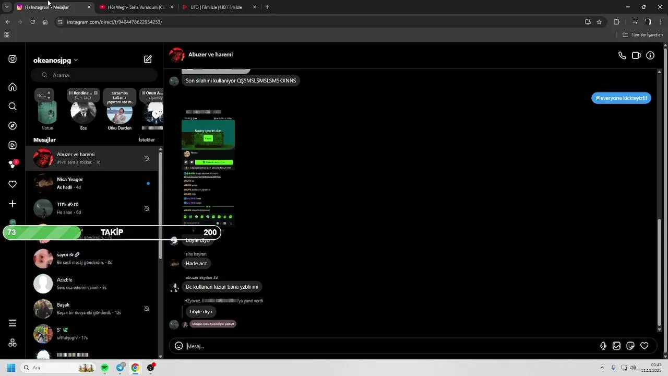Open the Meta apps icon at the bottom of the sidebar
The image size is (668, 376).
coord(13,343)
